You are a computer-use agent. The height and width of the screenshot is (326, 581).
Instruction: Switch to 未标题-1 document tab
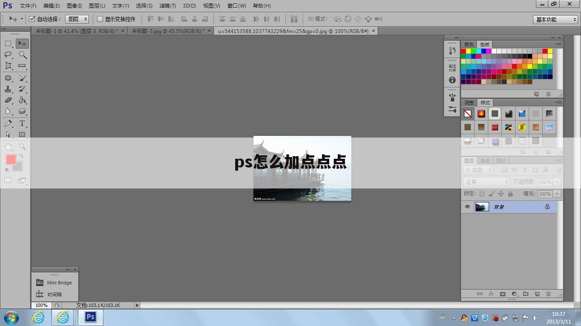[x=77, y=31]
